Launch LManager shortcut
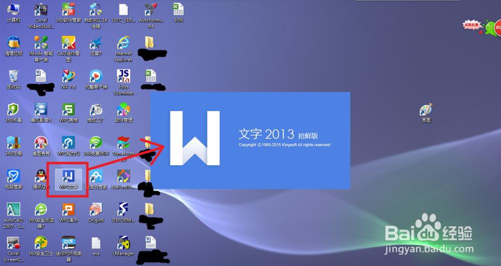Viewport: 501px width, 266px height. [x=123, y=246]
